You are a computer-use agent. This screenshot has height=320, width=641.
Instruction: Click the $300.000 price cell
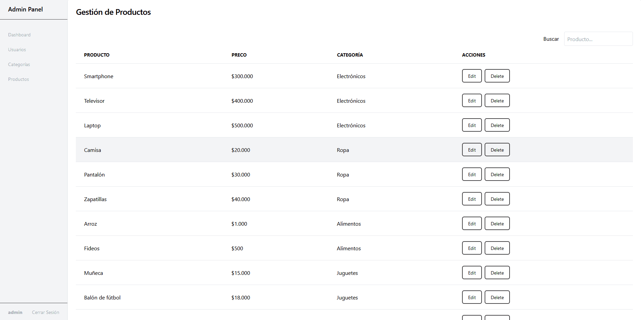pyautogui.click(x=242, y=76)
